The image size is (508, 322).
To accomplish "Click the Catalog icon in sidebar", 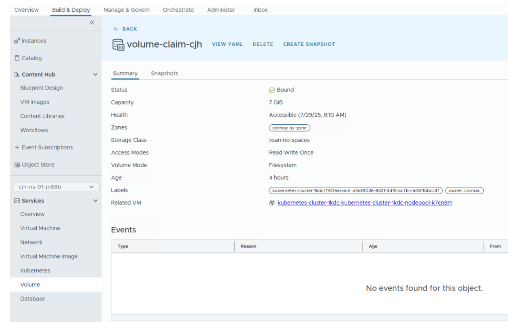I will coord(17,58).
